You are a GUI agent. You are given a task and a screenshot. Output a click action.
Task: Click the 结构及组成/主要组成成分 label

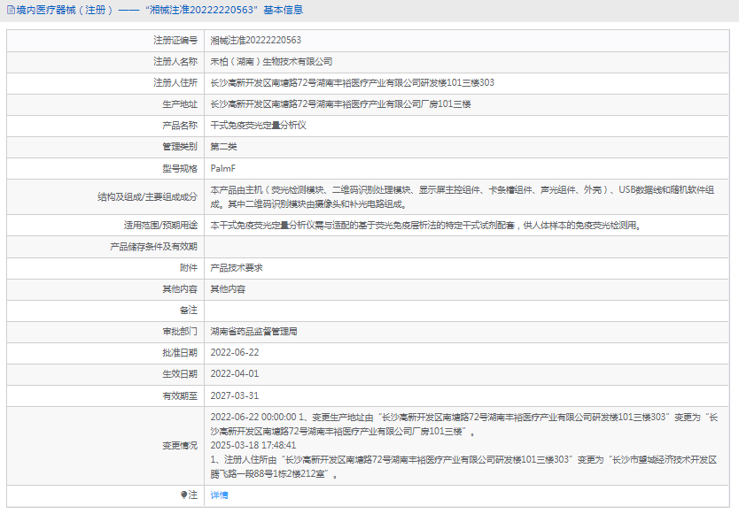(x=147, y=196)
